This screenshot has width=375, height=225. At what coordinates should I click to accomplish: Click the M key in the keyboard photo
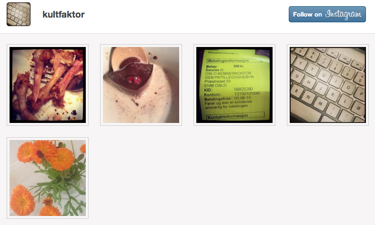320,103
